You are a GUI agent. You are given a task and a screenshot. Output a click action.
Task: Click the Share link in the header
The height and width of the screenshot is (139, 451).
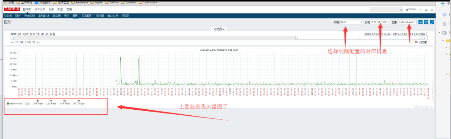point(410,9)
